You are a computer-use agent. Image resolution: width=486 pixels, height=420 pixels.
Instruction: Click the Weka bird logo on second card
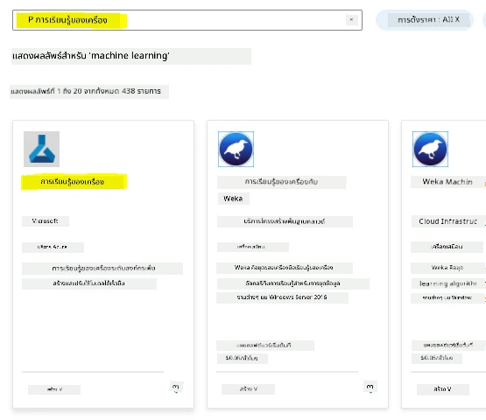[x=236, y=149]
